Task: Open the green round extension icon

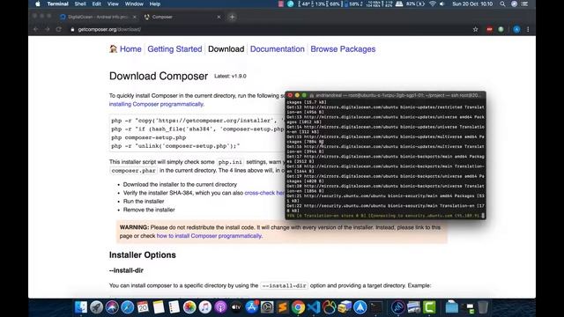Action: click(x=501, y=29)
